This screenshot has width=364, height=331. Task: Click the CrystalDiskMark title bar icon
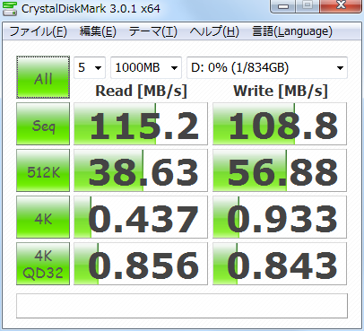tap(10, 8)
